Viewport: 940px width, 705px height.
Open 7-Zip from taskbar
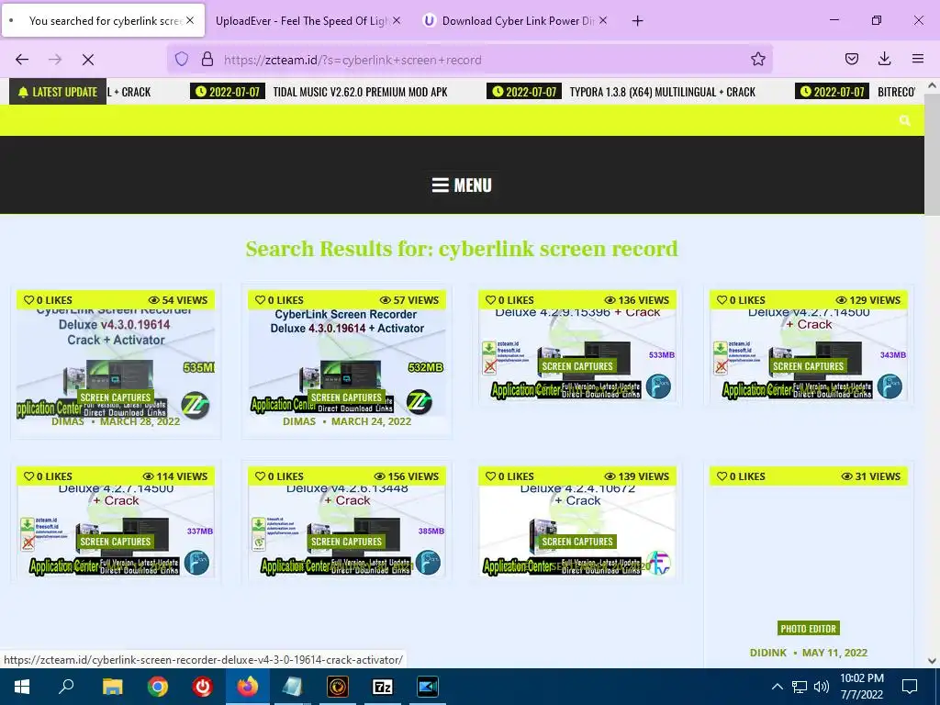tap(383, 687)
